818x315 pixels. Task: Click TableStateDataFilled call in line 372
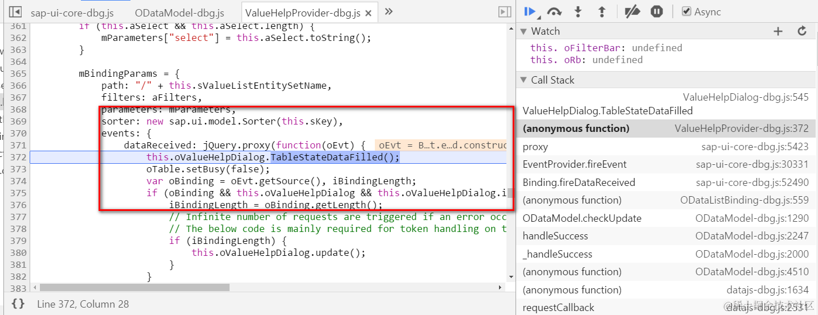click(335, 157)
